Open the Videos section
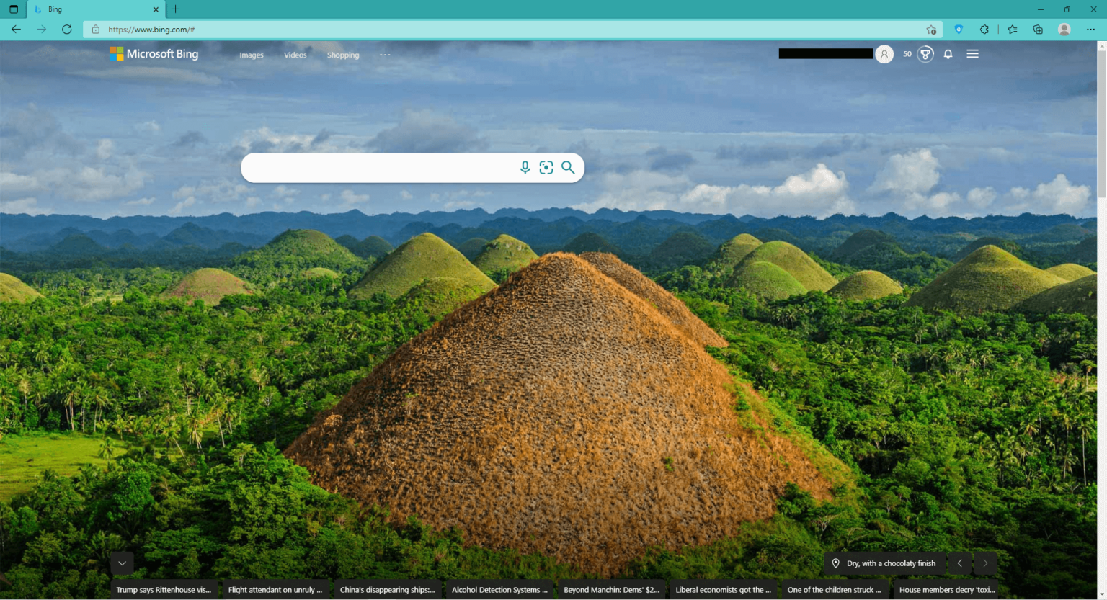Image resolution: width=1107 pixels, height=600 pixels. (295, 55)
